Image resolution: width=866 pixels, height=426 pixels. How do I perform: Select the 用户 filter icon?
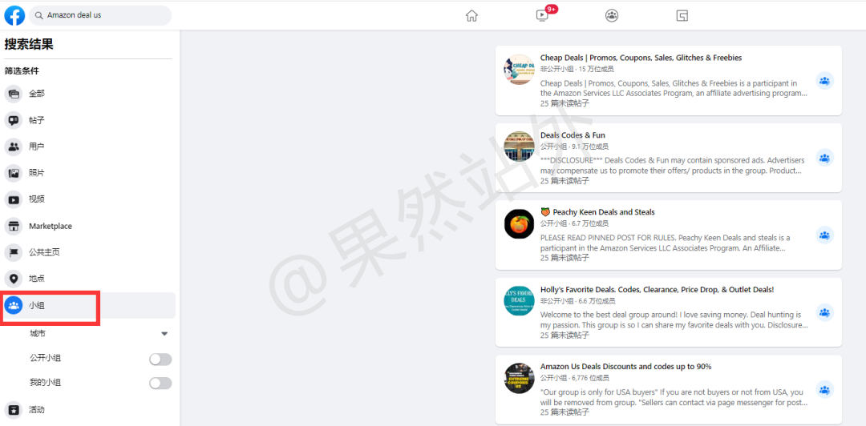click(14, 147)
